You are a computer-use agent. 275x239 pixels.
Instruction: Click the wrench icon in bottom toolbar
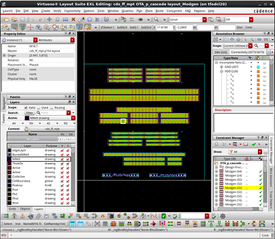tap(88, 224)
